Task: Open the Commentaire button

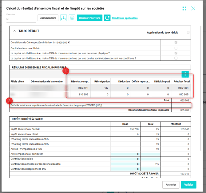Action: tap(48, 18)
